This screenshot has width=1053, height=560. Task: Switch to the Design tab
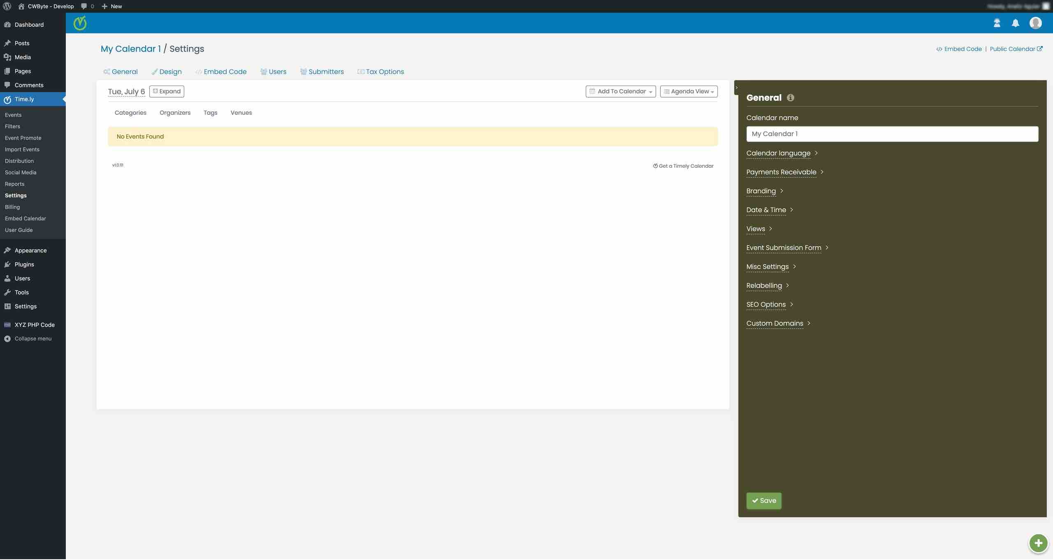[167, 72]
